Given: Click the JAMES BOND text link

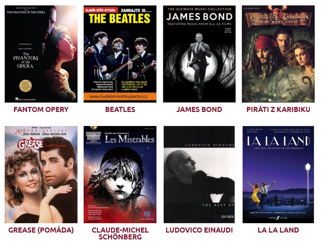Looking at the screenshot, I should click(x=199, y=109).
